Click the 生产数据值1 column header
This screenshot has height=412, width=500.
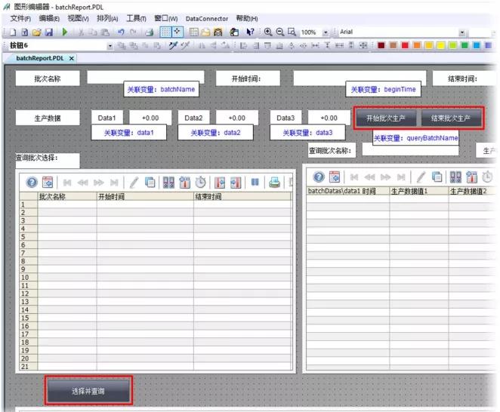(418, 191)
